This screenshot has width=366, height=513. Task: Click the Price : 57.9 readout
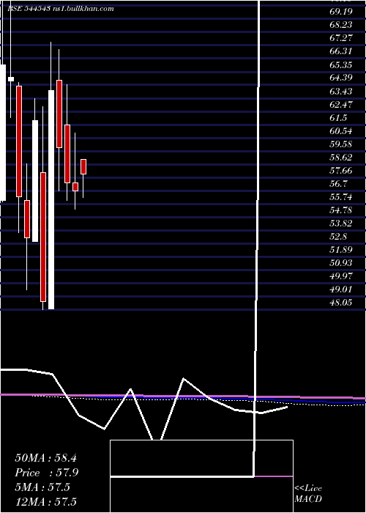coord(46,473)
